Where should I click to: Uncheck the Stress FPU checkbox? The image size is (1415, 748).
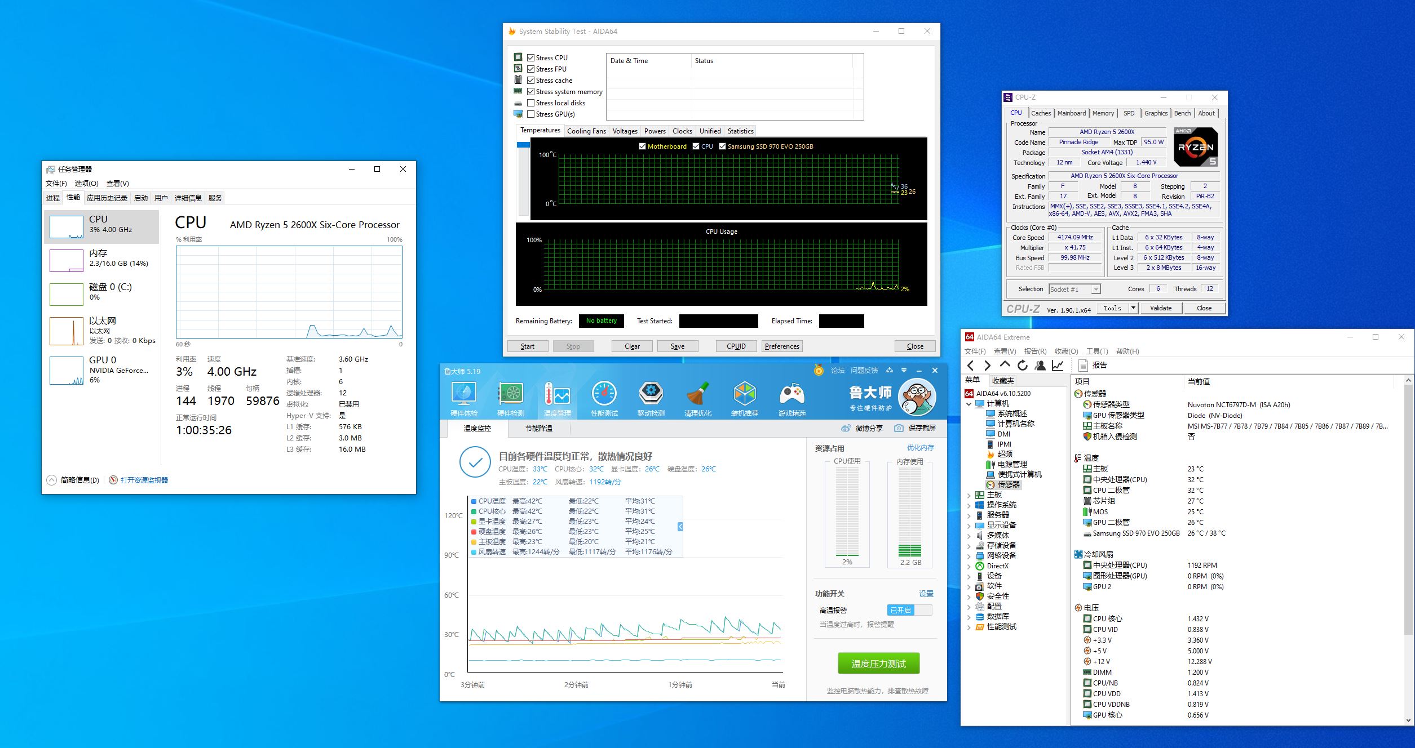point(530,69)
